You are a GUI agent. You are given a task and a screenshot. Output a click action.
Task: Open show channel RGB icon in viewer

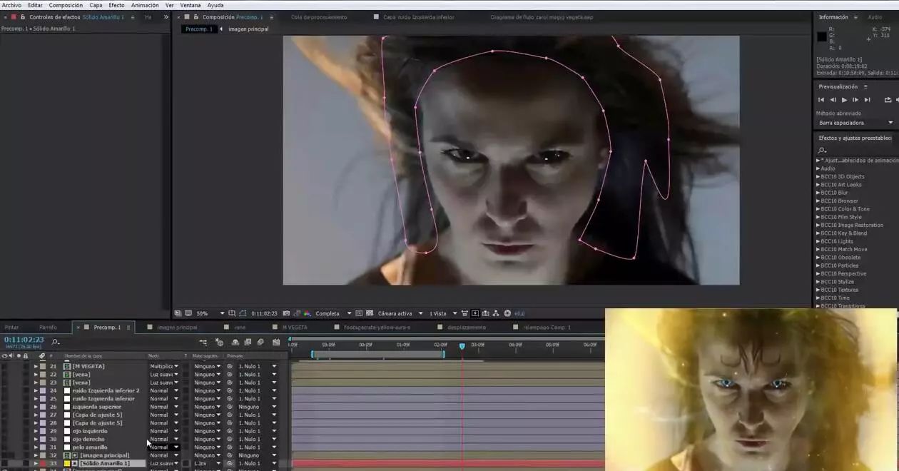307,313
